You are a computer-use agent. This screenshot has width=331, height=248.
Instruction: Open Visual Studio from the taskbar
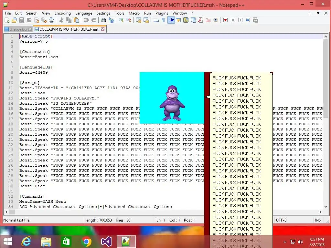pos(106,242)
